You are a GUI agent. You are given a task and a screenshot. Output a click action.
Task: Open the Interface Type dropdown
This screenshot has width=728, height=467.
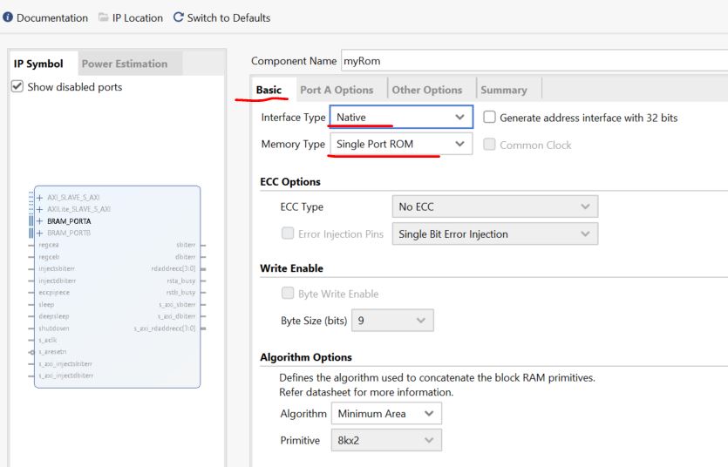[400, 118]
